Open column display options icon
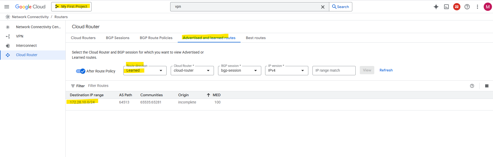The width and height of the screenshot is (493, 157). [487, 86]
